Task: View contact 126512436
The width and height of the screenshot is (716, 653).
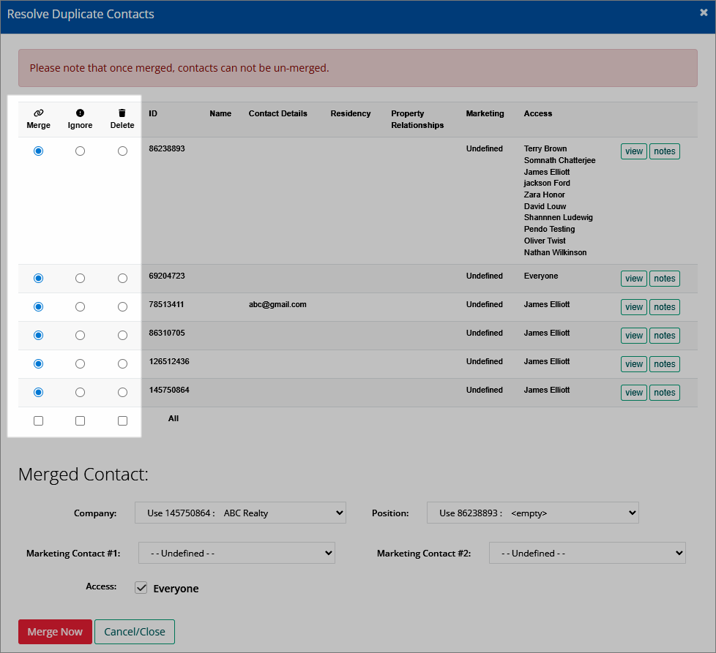Action: coord(634,364)
